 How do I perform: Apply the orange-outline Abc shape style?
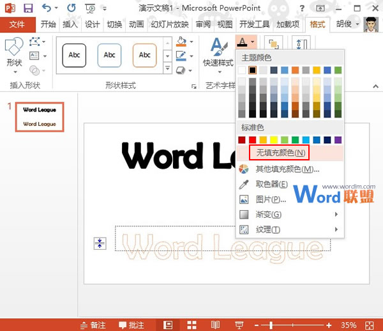tap(144, 55)
